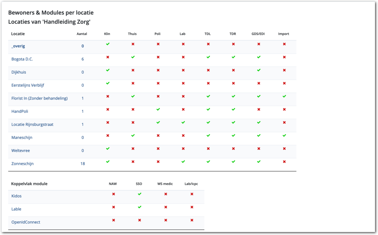Open the Eerstelijns Verblijf location link
This screenshot has height=235, width=378.
(28, 85)
